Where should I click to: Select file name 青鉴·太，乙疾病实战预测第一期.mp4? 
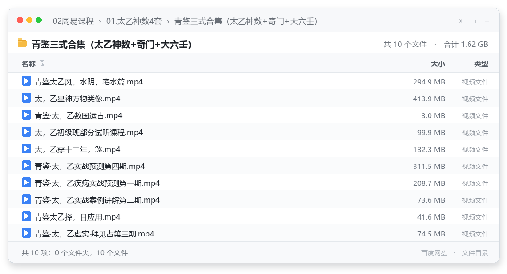tap(97, 183)
